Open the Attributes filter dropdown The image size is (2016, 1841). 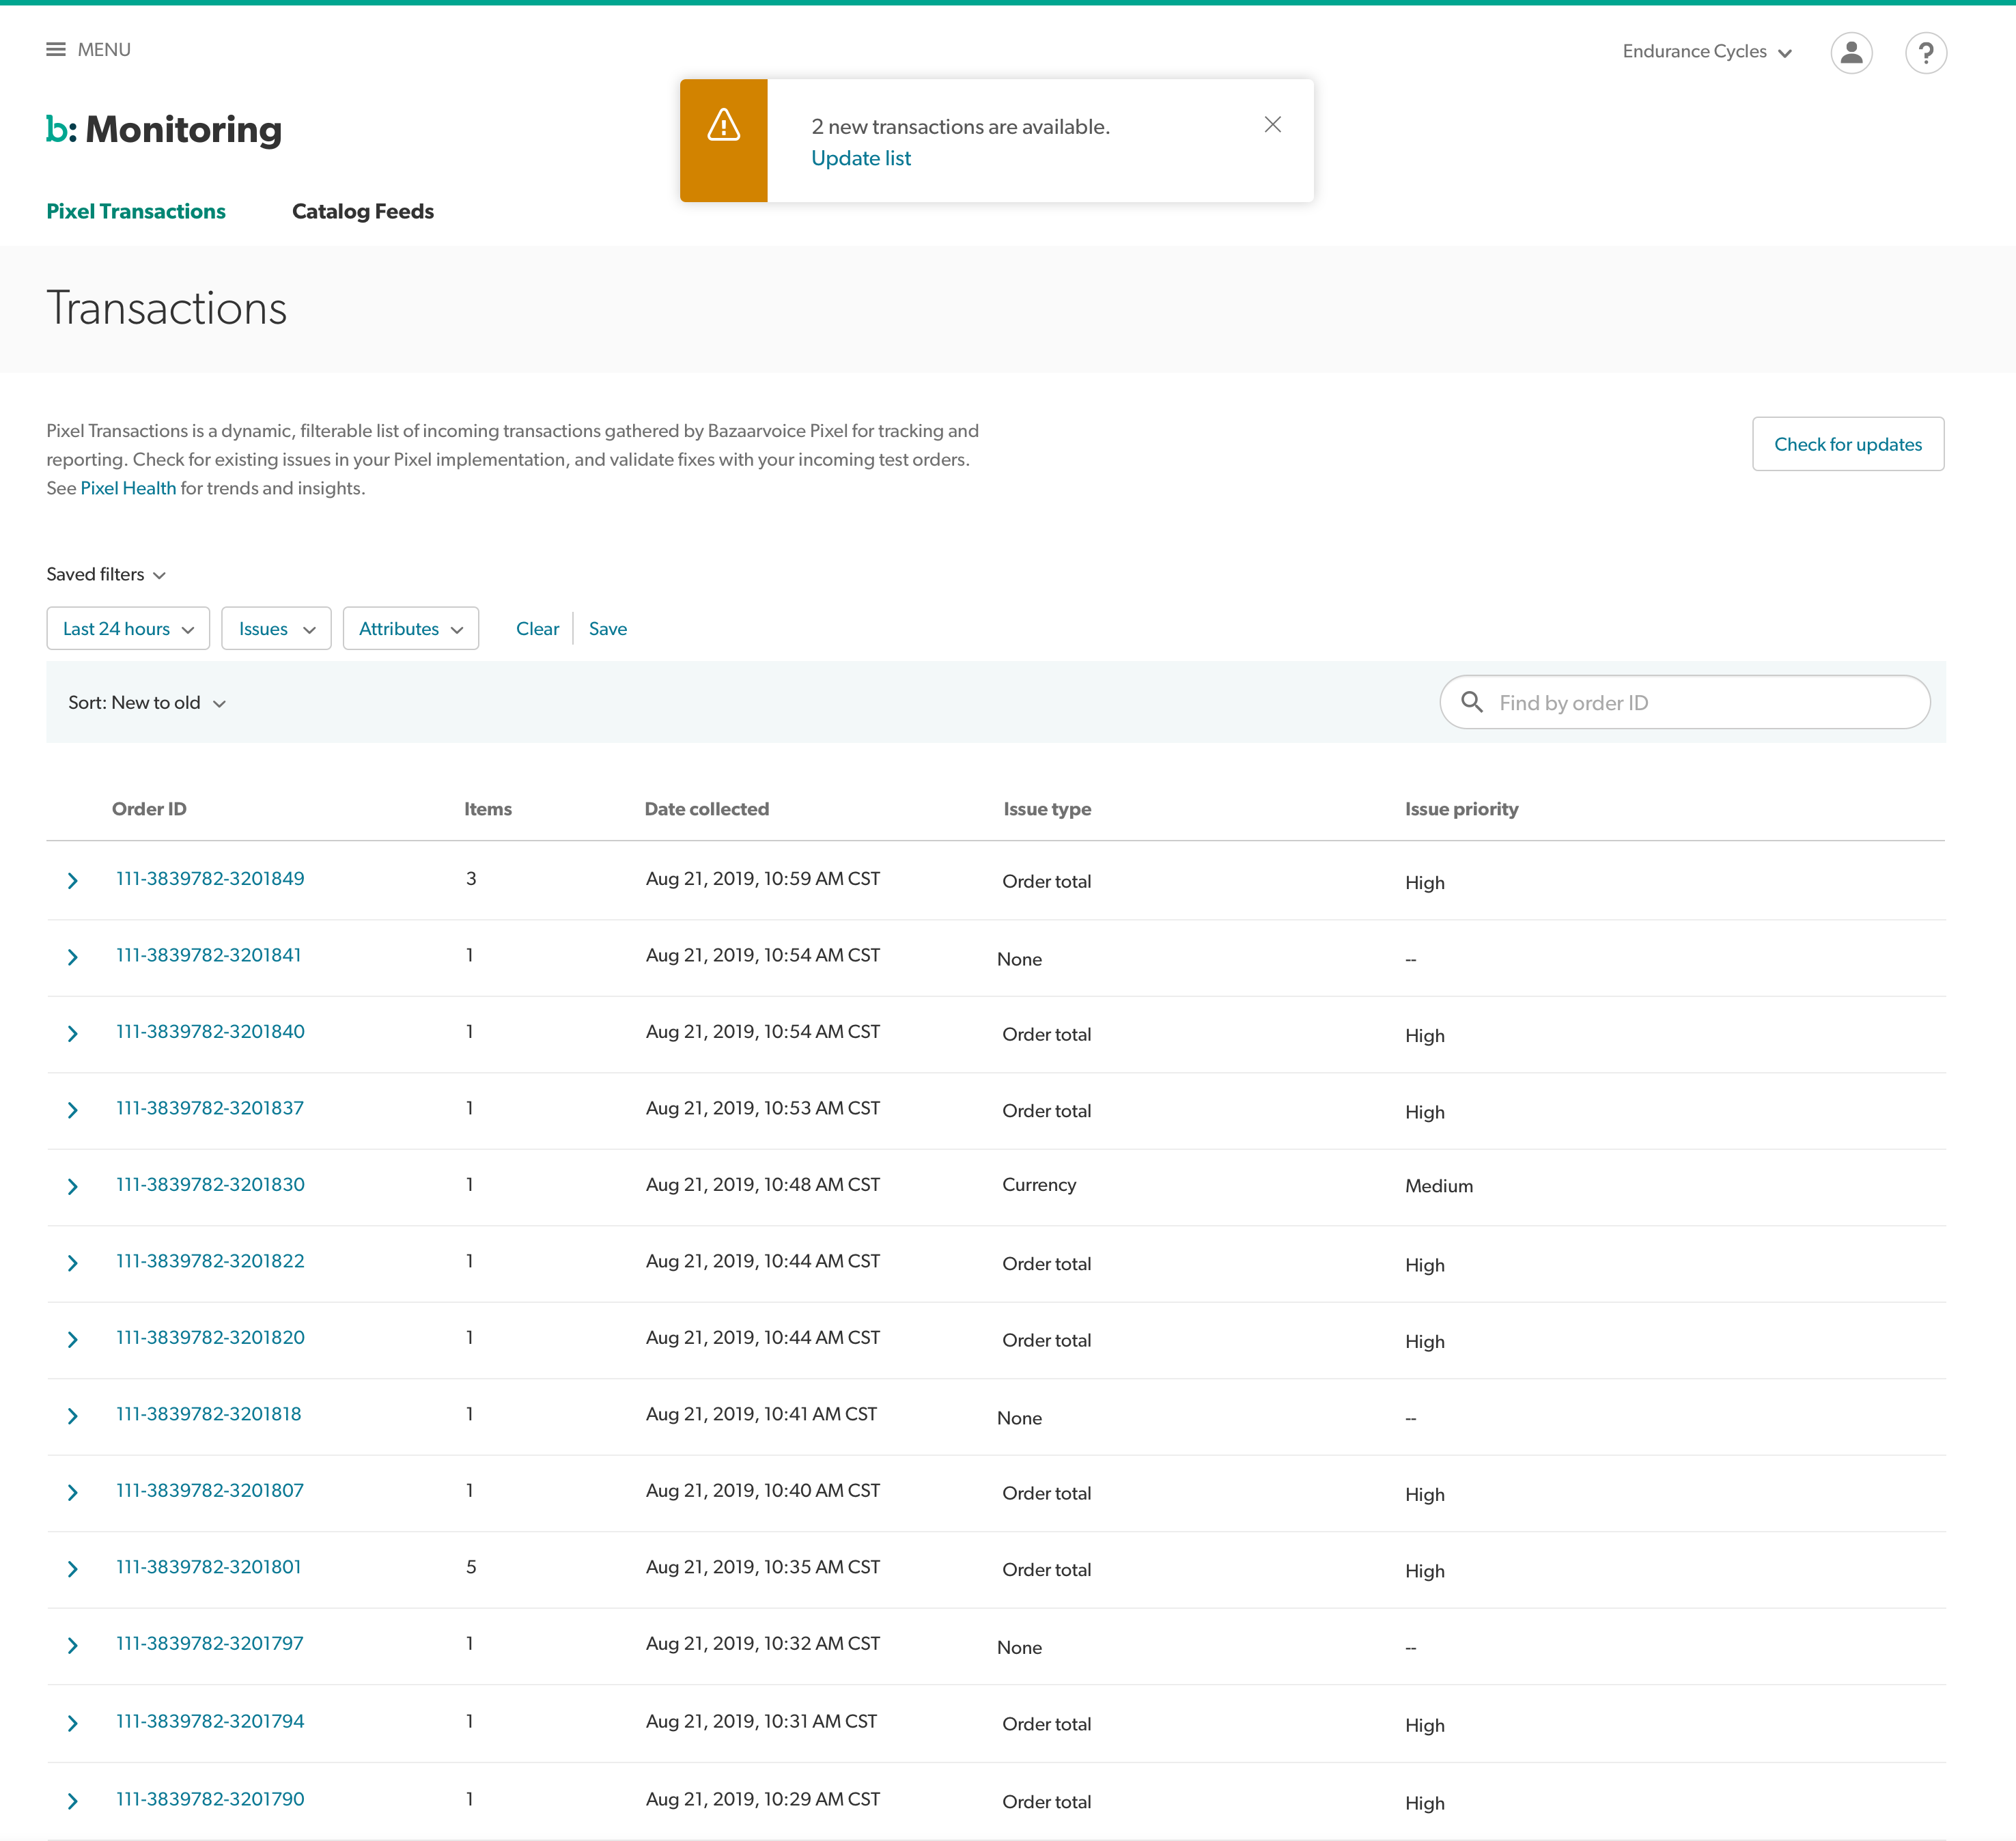[410, 629]
